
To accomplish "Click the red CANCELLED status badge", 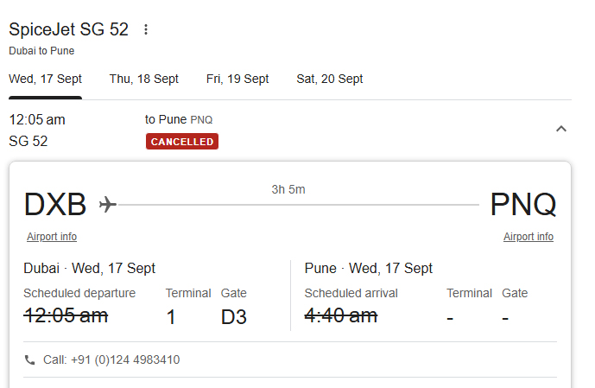I will click(x=182, y=142).
